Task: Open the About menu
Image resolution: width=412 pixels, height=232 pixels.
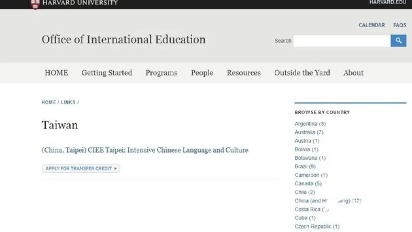Action: tap(353, 73)
